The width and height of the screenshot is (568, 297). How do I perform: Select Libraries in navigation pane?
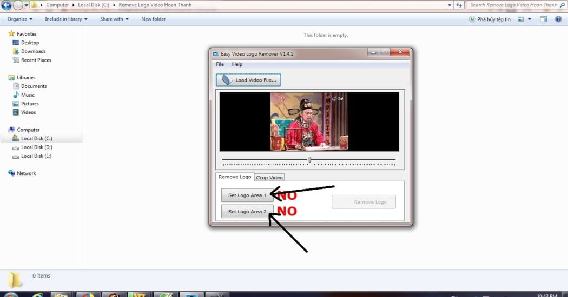pos(26,77)
